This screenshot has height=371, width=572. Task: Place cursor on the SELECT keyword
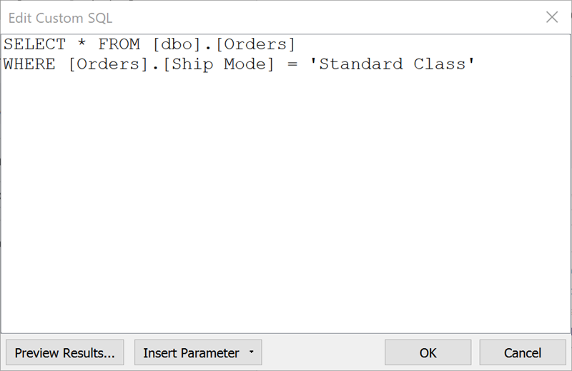point(34,44)
